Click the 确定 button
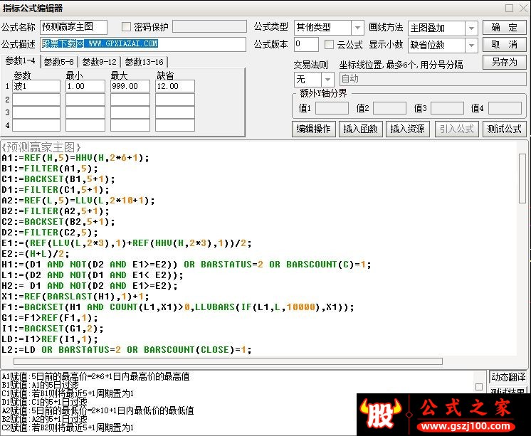The width and height of the screenshot is (531, 436). click(504, 28)
